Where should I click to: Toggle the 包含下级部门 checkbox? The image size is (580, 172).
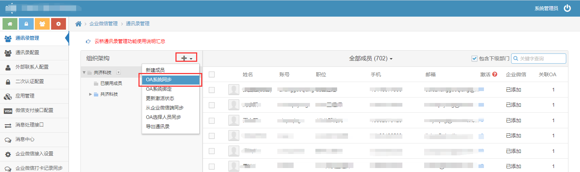(x=474, y=59)
